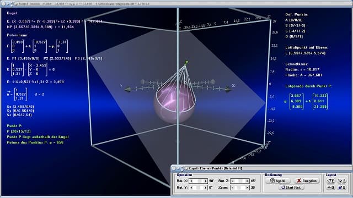Click the Layout O button
The height and width of the screenshot is (198, 353).
331,188
